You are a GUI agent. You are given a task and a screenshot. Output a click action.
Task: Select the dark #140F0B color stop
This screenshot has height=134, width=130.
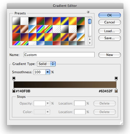14,91
